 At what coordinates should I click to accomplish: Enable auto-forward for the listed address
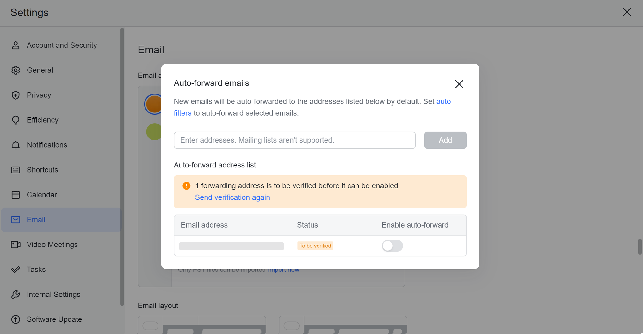point(392,246)
